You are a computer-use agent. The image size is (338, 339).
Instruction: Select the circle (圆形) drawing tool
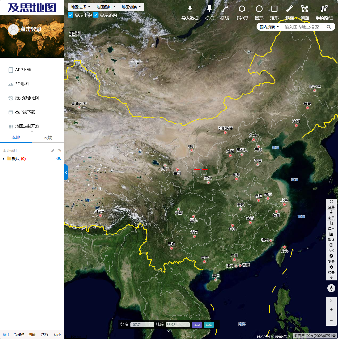tap(259, 9)
